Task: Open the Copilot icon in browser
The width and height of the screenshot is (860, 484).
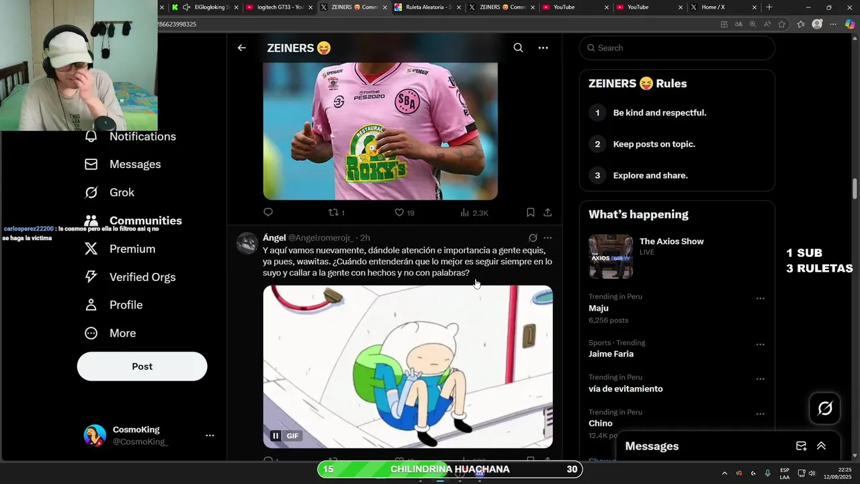Action: point(850,24)
